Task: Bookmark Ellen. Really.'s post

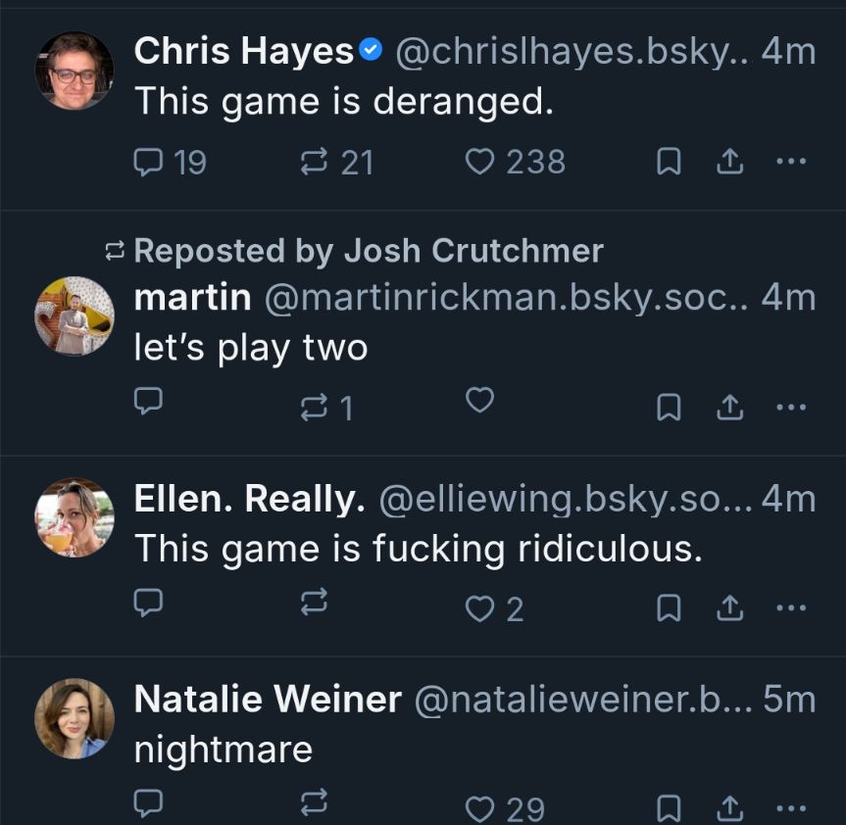Action: (x=668, y=607)
